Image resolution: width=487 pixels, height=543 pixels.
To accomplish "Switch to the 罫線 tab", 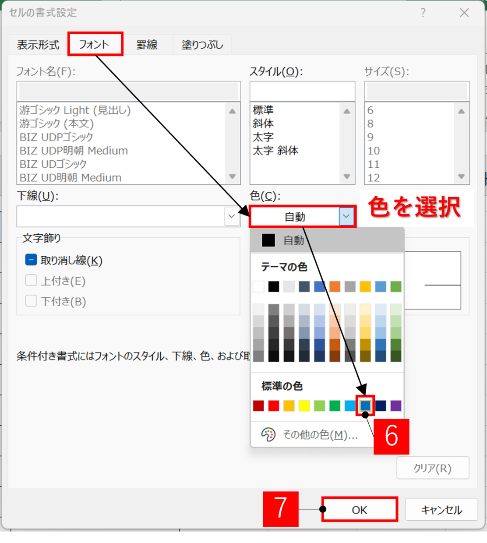I will [147, 45].
